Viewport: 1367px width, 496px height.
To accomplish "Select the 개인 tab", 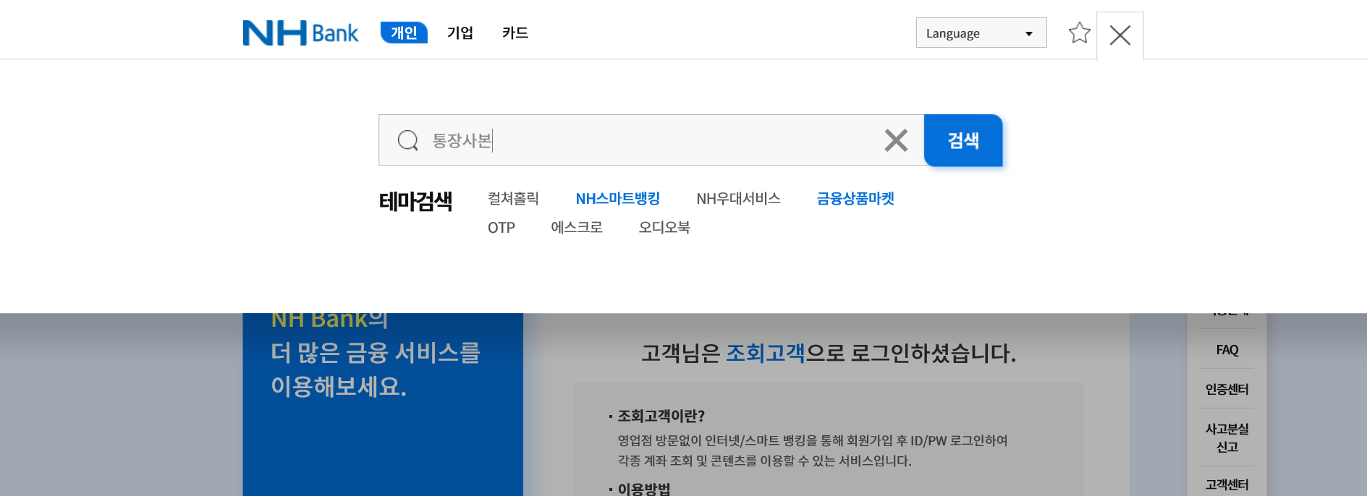I will click(x=404, y=33).
